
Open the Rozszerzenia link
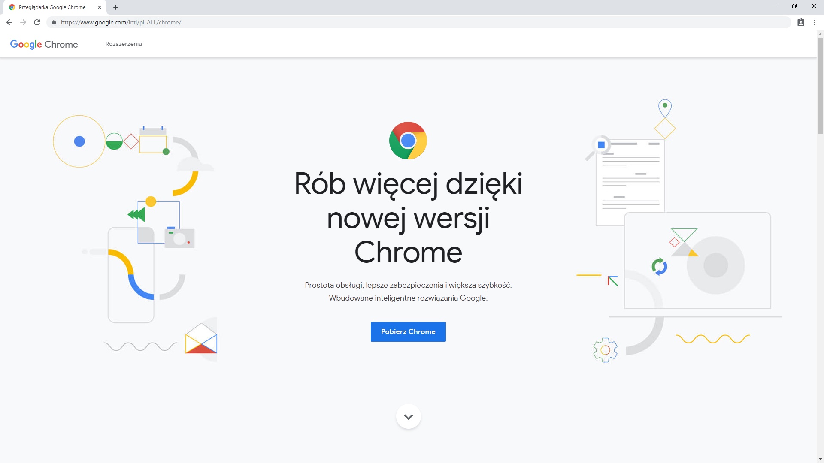point(124,44)
